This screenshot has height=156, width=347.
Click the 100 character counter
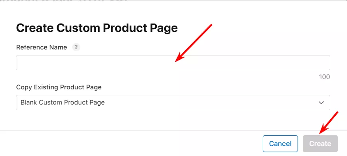pos(324,77)
